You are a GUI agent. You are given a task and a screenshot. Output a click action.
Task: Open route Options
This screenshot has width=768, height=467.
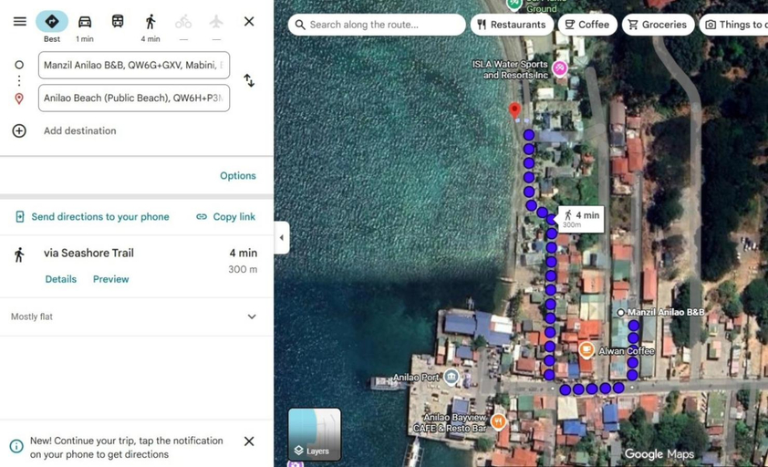tap(237, 176)
